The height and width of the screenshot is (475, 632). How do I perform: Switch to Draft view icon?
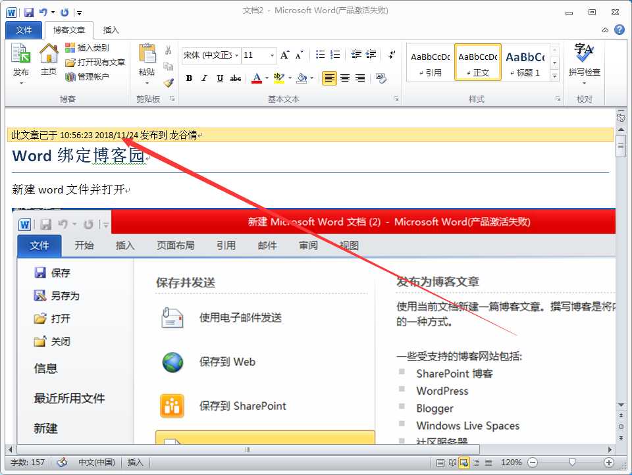click(488, 463)
